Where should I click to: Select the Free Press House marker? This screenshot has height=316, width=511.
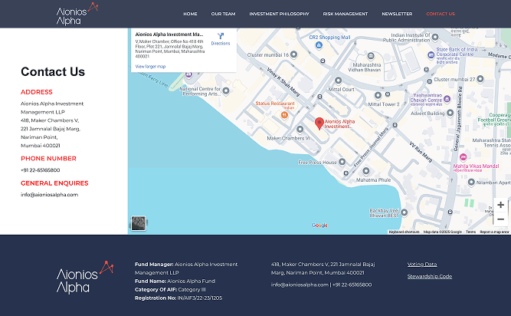[342, 161]
